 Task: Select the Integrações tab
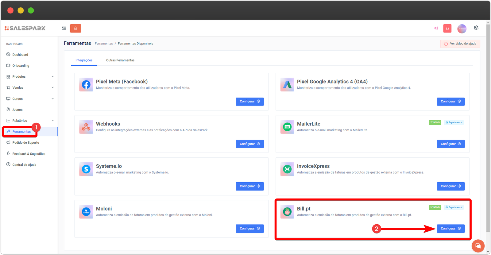tap(84, 60)
